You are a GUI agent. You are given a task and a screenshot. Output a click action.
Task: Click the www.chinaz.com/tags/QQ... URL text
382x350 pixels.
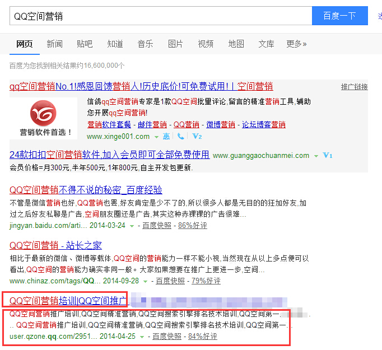(55, 281)
